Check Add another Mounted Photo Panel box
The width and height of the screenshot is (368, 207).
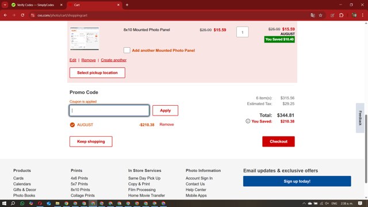point(126,50)
